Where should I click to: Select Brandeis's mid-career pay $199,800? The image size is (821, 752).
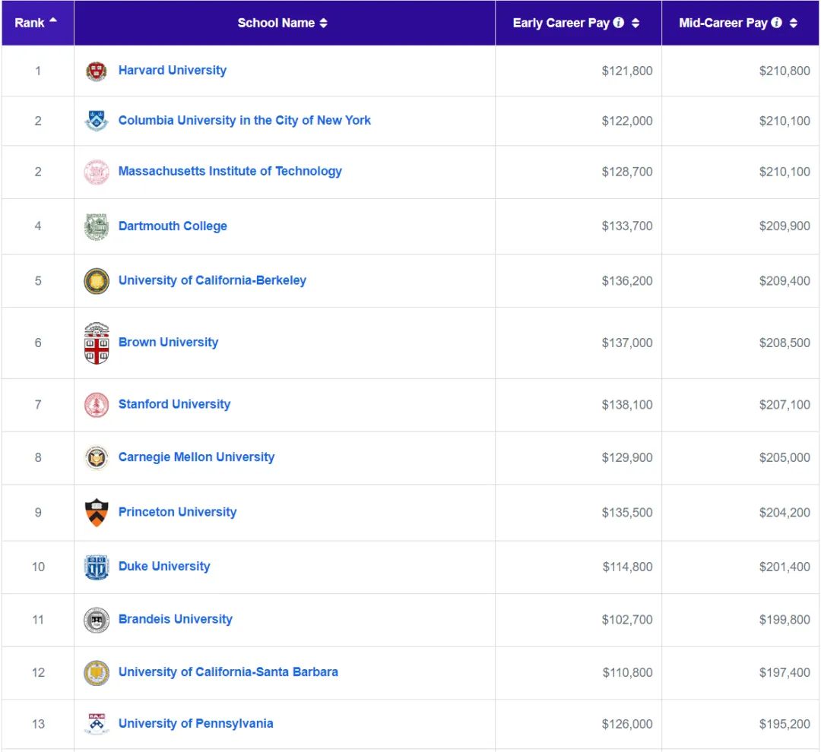click(x=785, y=620)
